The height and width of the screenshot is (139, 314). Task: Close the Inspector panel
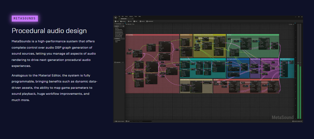point(123,62)
